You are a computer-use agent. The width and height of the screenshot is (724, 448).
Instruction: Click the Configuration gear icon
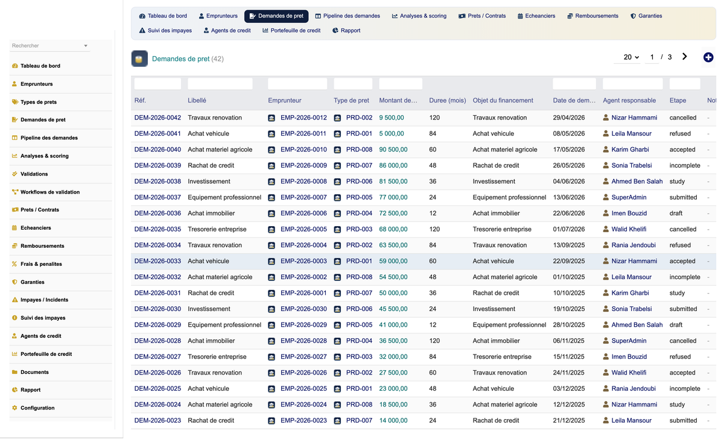[14, 408]
